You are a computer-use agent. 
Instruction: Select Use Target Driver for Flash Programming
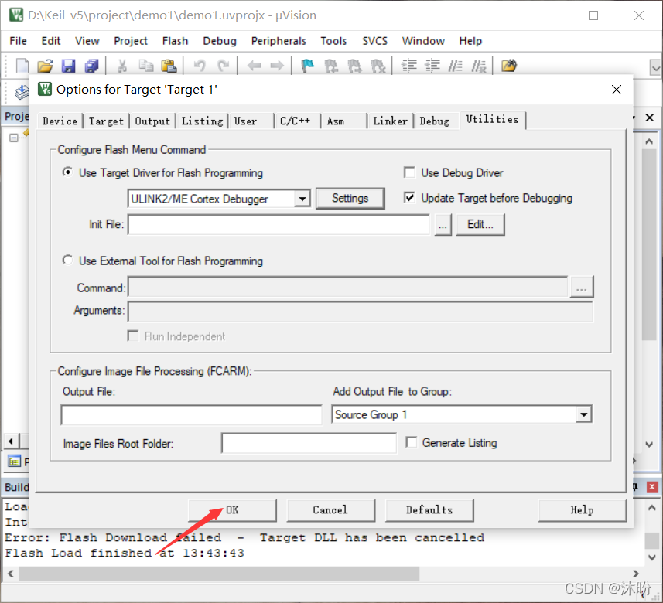click(67, 172)
